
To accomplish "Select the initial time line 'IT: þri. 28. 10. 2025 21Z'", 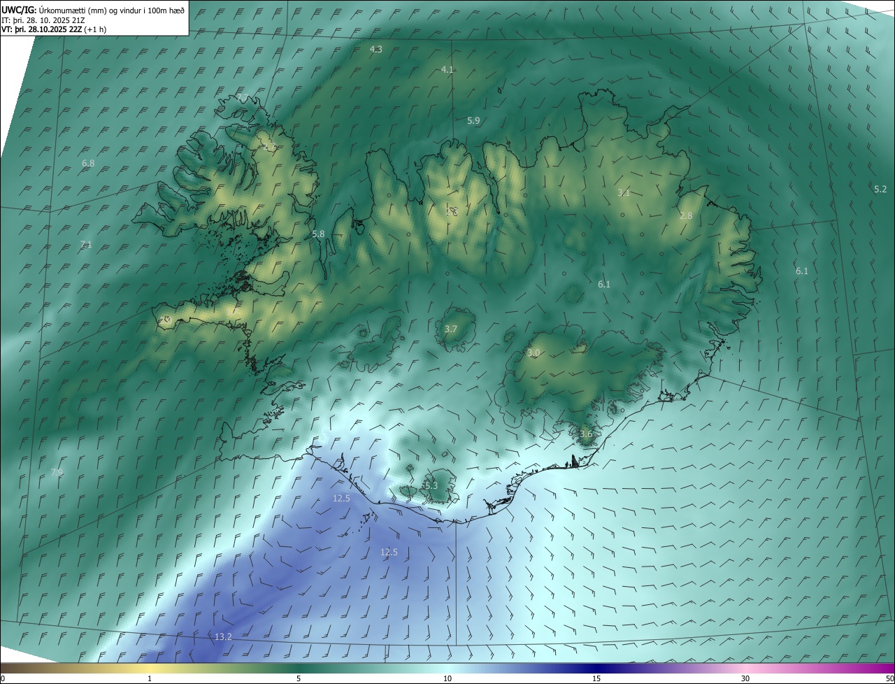I will (x=43, y=20).
